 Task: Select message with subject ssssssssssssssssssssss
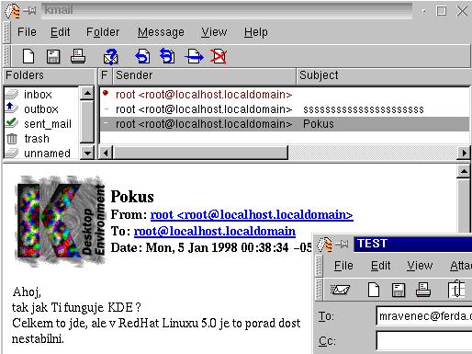[x=285, y=109]
